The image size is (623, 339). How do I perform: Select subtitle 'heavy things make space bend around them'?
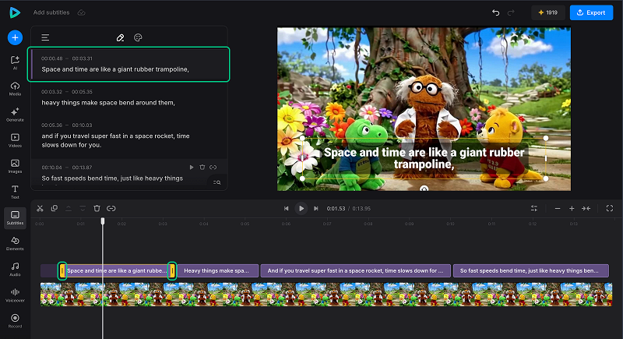point(128,97)
